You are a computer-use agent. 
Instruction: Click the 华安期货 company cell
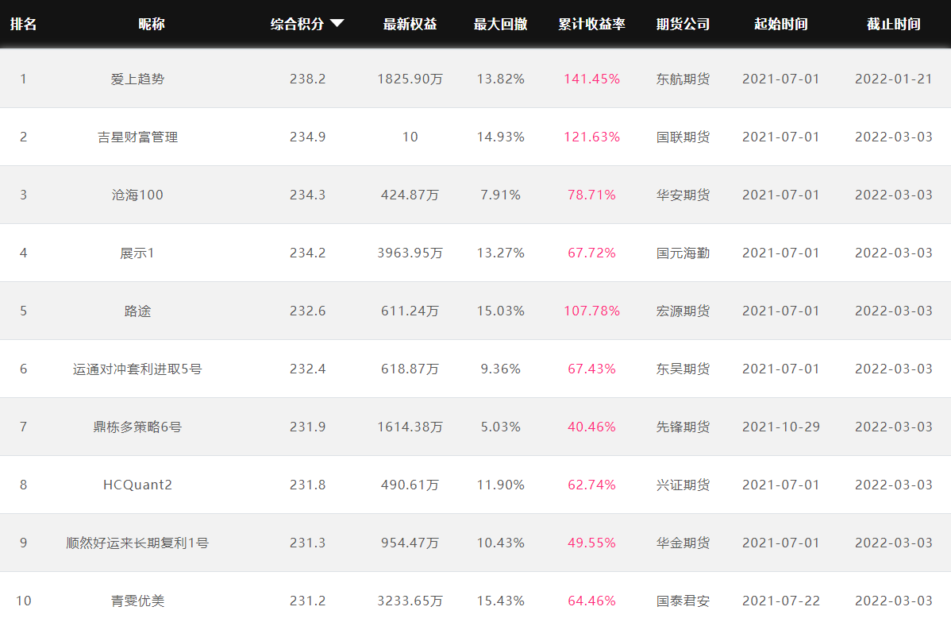(683, 195)
